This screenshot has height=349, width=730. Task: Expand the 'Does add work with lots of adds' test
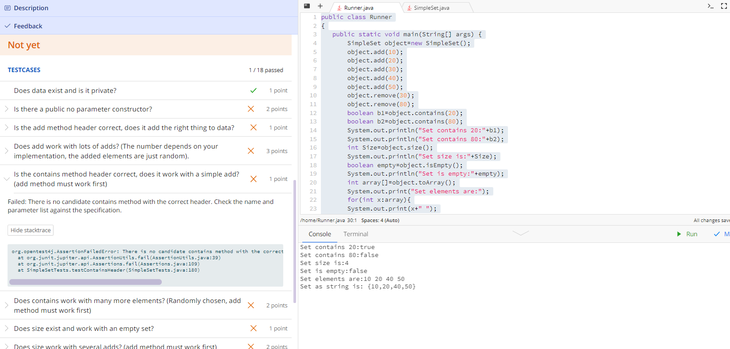7,151
